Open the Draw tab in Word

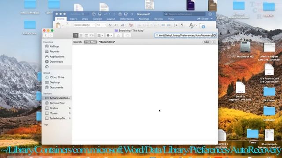(x=85, y=19)
